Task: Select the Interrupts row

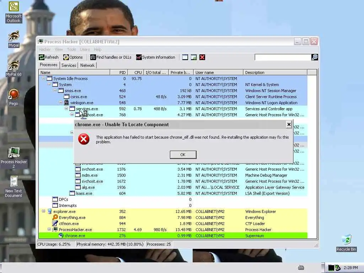Action: [173, 205]
